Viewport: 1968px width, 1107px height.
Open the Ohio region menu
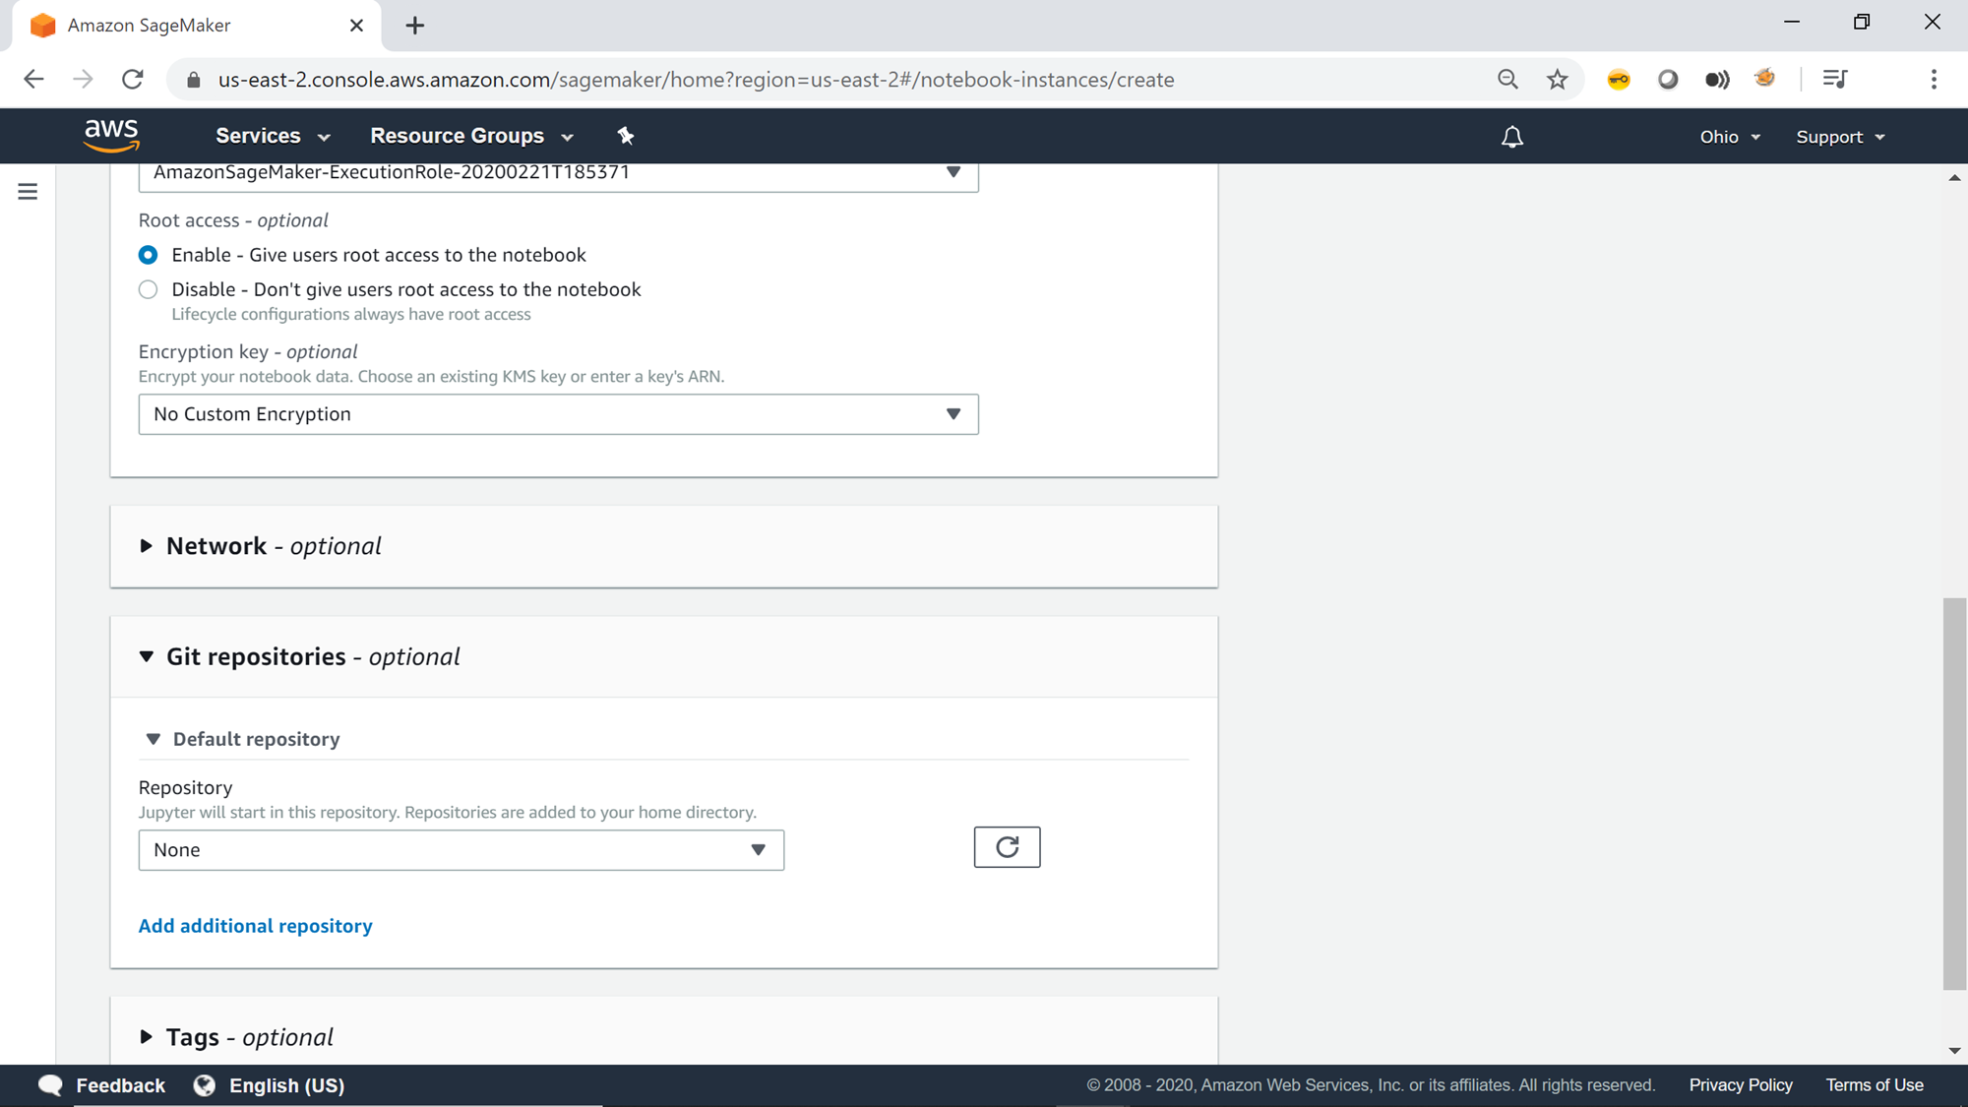pyautogui.click(x=1729, y=137)
